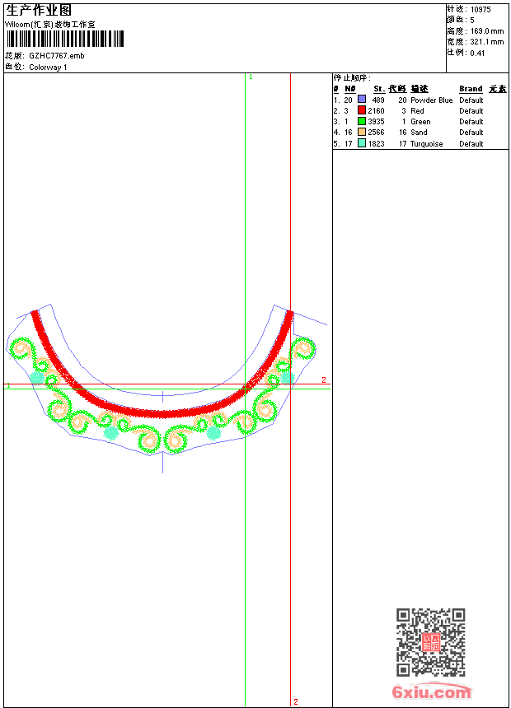
Task: Click the St. column header
Action: point(379,89)
